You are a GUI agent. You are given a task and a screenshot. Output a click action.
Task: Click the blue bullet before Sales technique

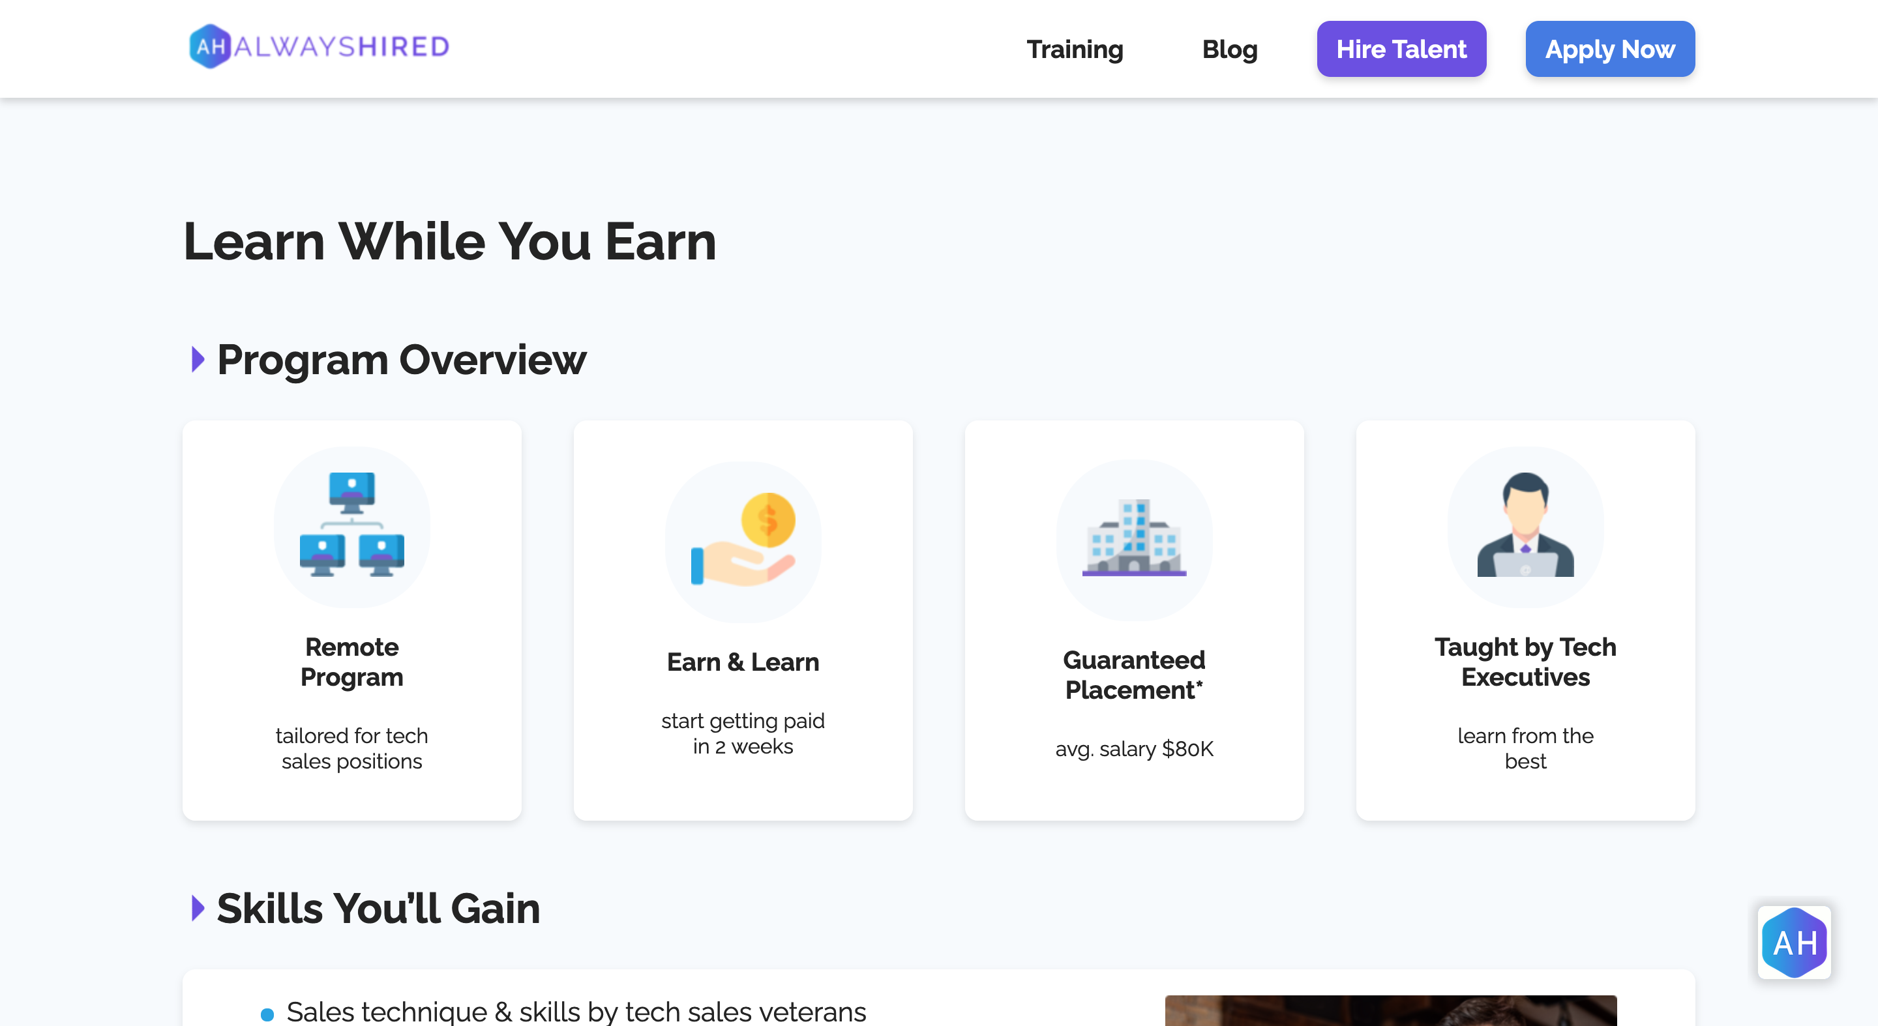tap(267, 1014)
